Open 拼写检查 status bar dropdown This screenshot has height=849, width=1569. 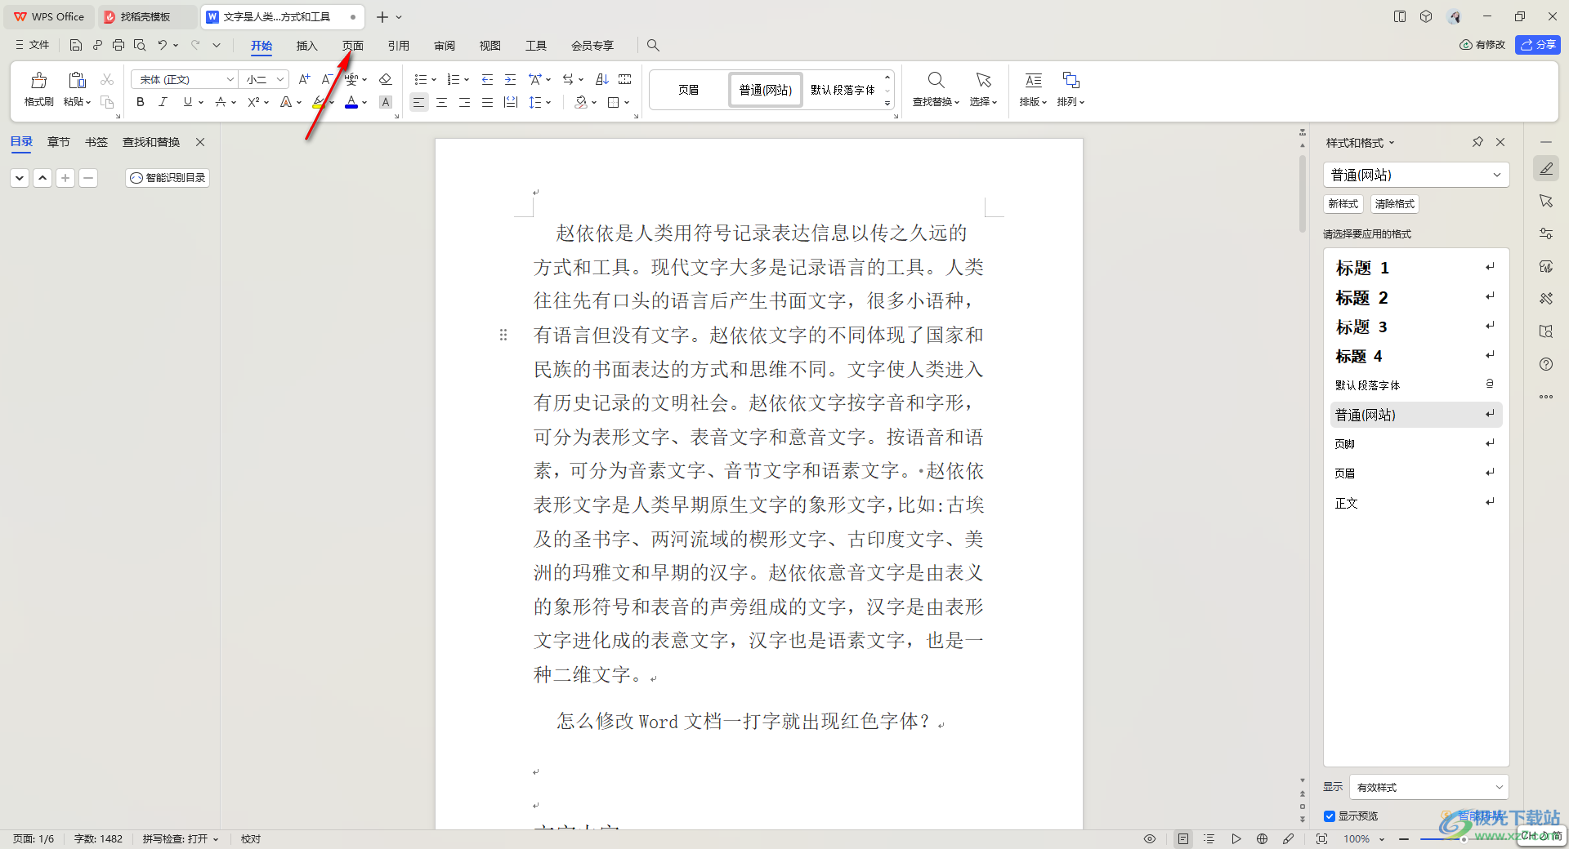click(181, 839)
